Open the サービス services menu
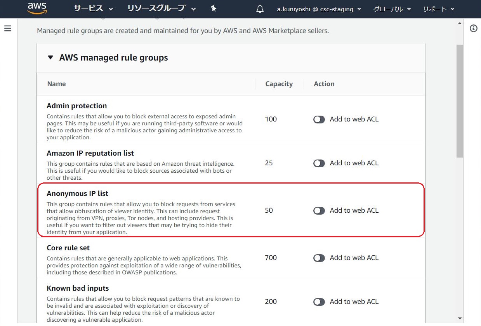The width and height of the screenshot is (481, 326). (x=93, y=9)
